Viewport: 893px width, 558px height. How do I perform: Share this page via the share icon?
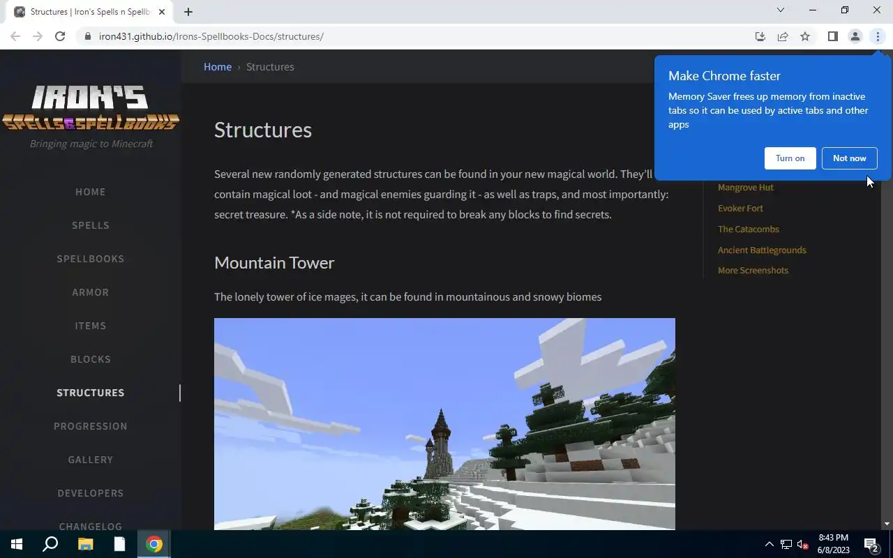tap(783, 36)
